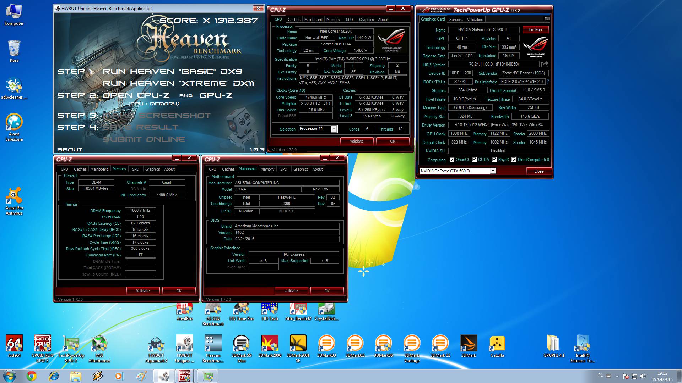The height and width of the screenshot is (383, 682).
Task: Launch 3DMark05 shortcut
Action: [355, 346]
